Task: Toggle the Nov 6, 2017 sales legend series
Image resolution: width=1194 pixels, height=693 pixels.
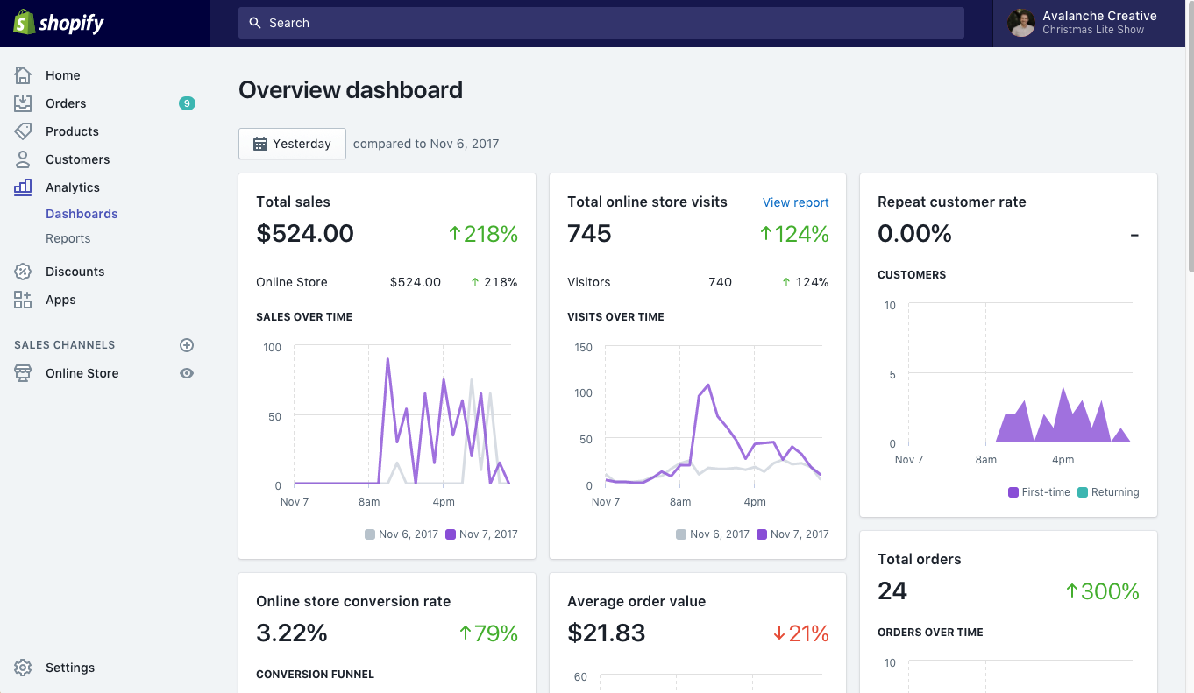Action: [402, 534]
